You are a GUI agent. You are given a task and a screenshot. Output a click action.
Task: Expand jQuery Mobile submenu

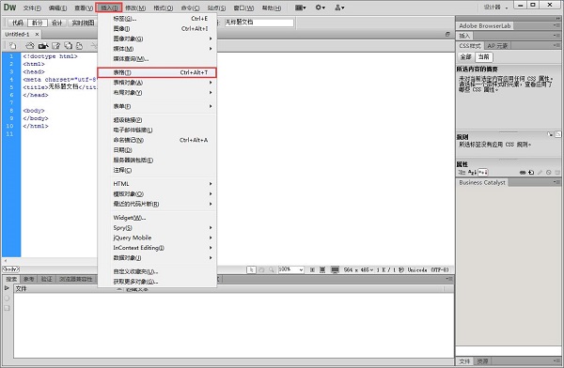pyautogui.click(x=157, y=238)
